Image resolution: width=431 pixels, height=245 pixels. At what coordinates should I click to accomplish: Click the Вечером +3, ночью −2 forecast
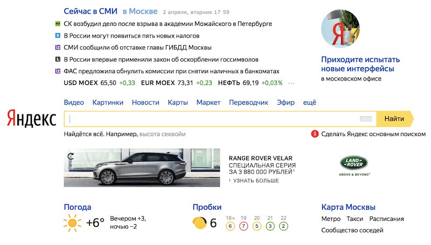tap(128, 222)
